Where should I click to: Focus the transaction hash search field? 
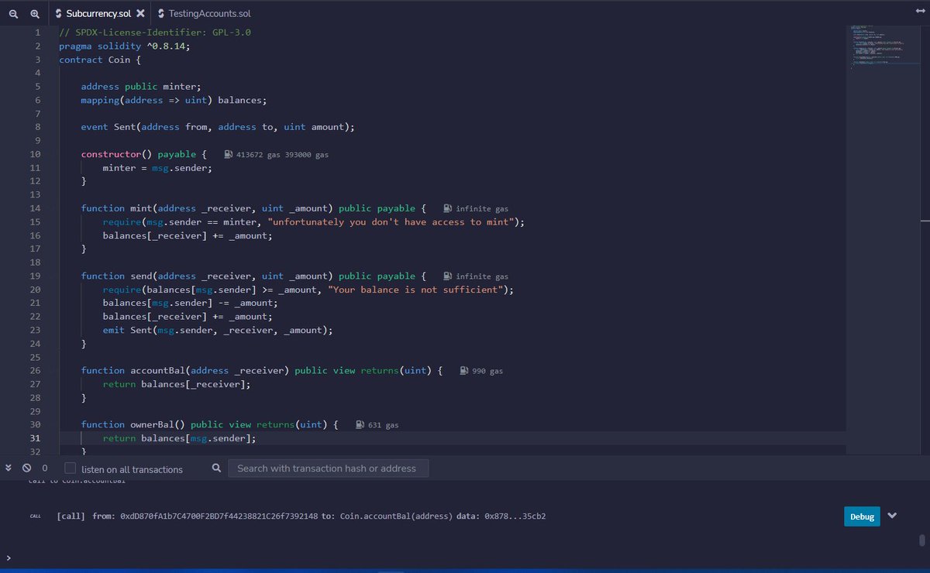328,468
